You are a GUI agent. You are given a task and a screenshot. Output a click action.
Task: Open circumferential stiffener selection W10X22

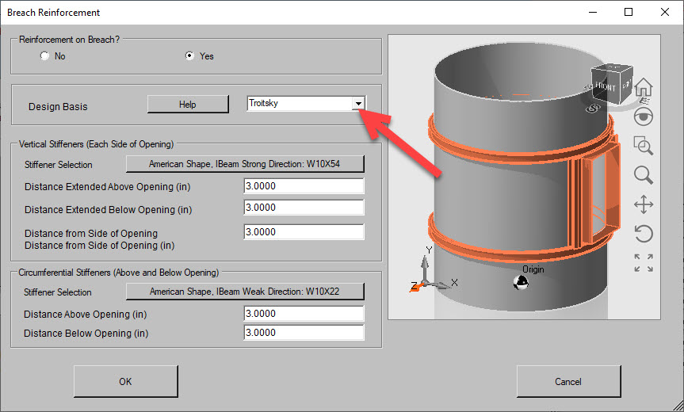tap(245, 292)
